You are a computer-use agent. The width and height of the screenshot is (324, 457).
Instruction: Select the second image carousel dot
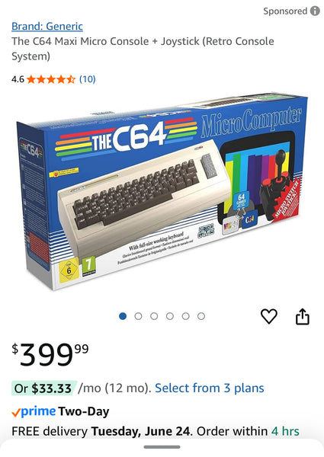(139, 316)
